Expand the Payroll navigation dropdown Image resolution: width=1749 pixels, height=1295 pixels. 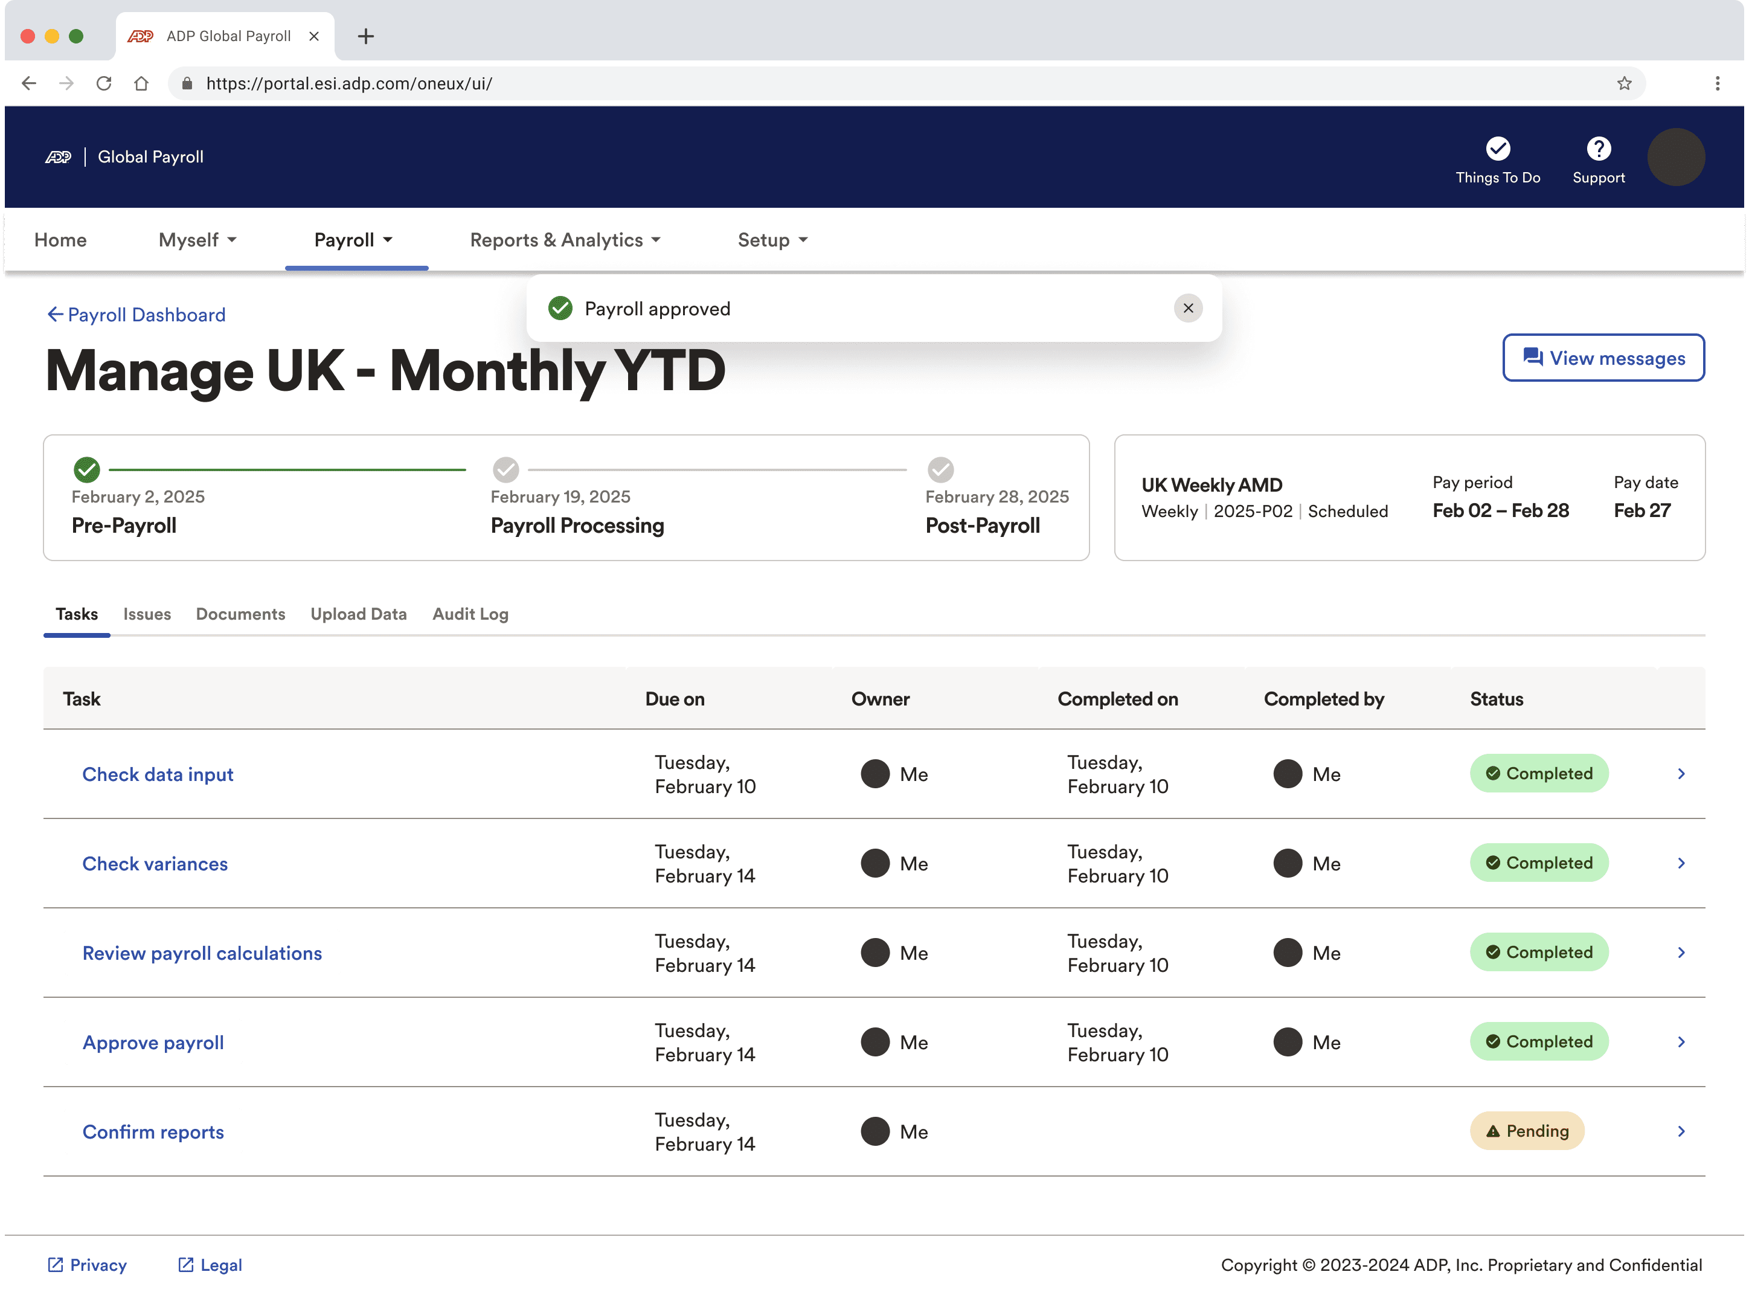click(x=354, y=240)
